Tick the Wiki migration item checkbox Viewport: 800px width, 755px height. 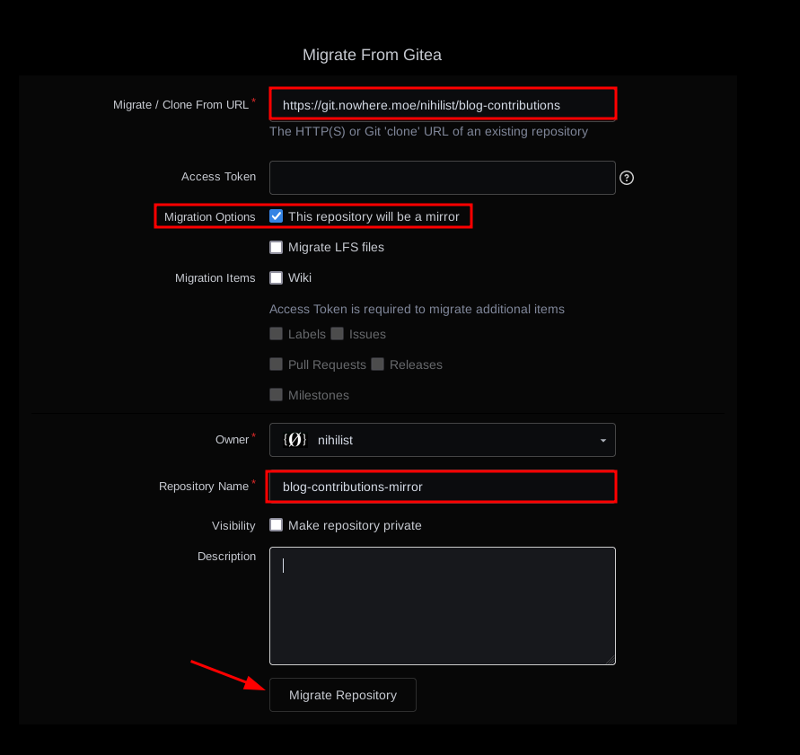coord(277,277)
